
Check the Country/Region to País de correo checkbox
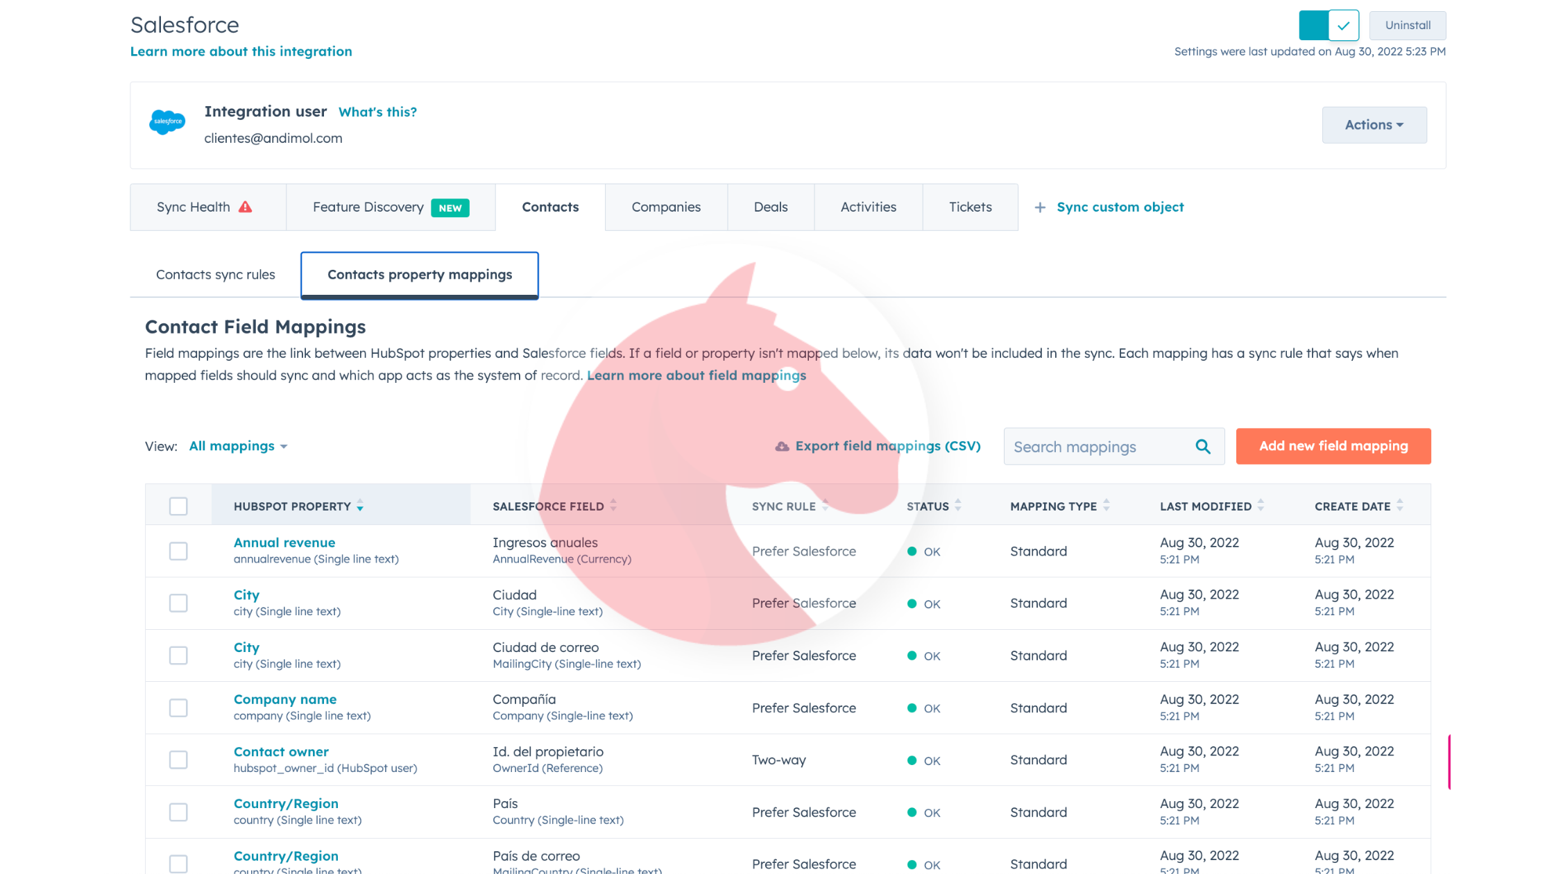pyautogui.click(x=178, y=864)
